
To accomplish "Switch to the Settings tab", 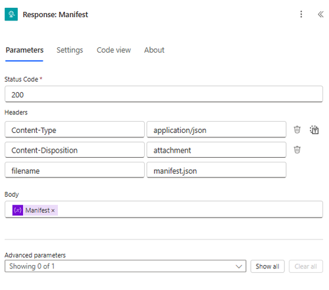I will [70, 50].
